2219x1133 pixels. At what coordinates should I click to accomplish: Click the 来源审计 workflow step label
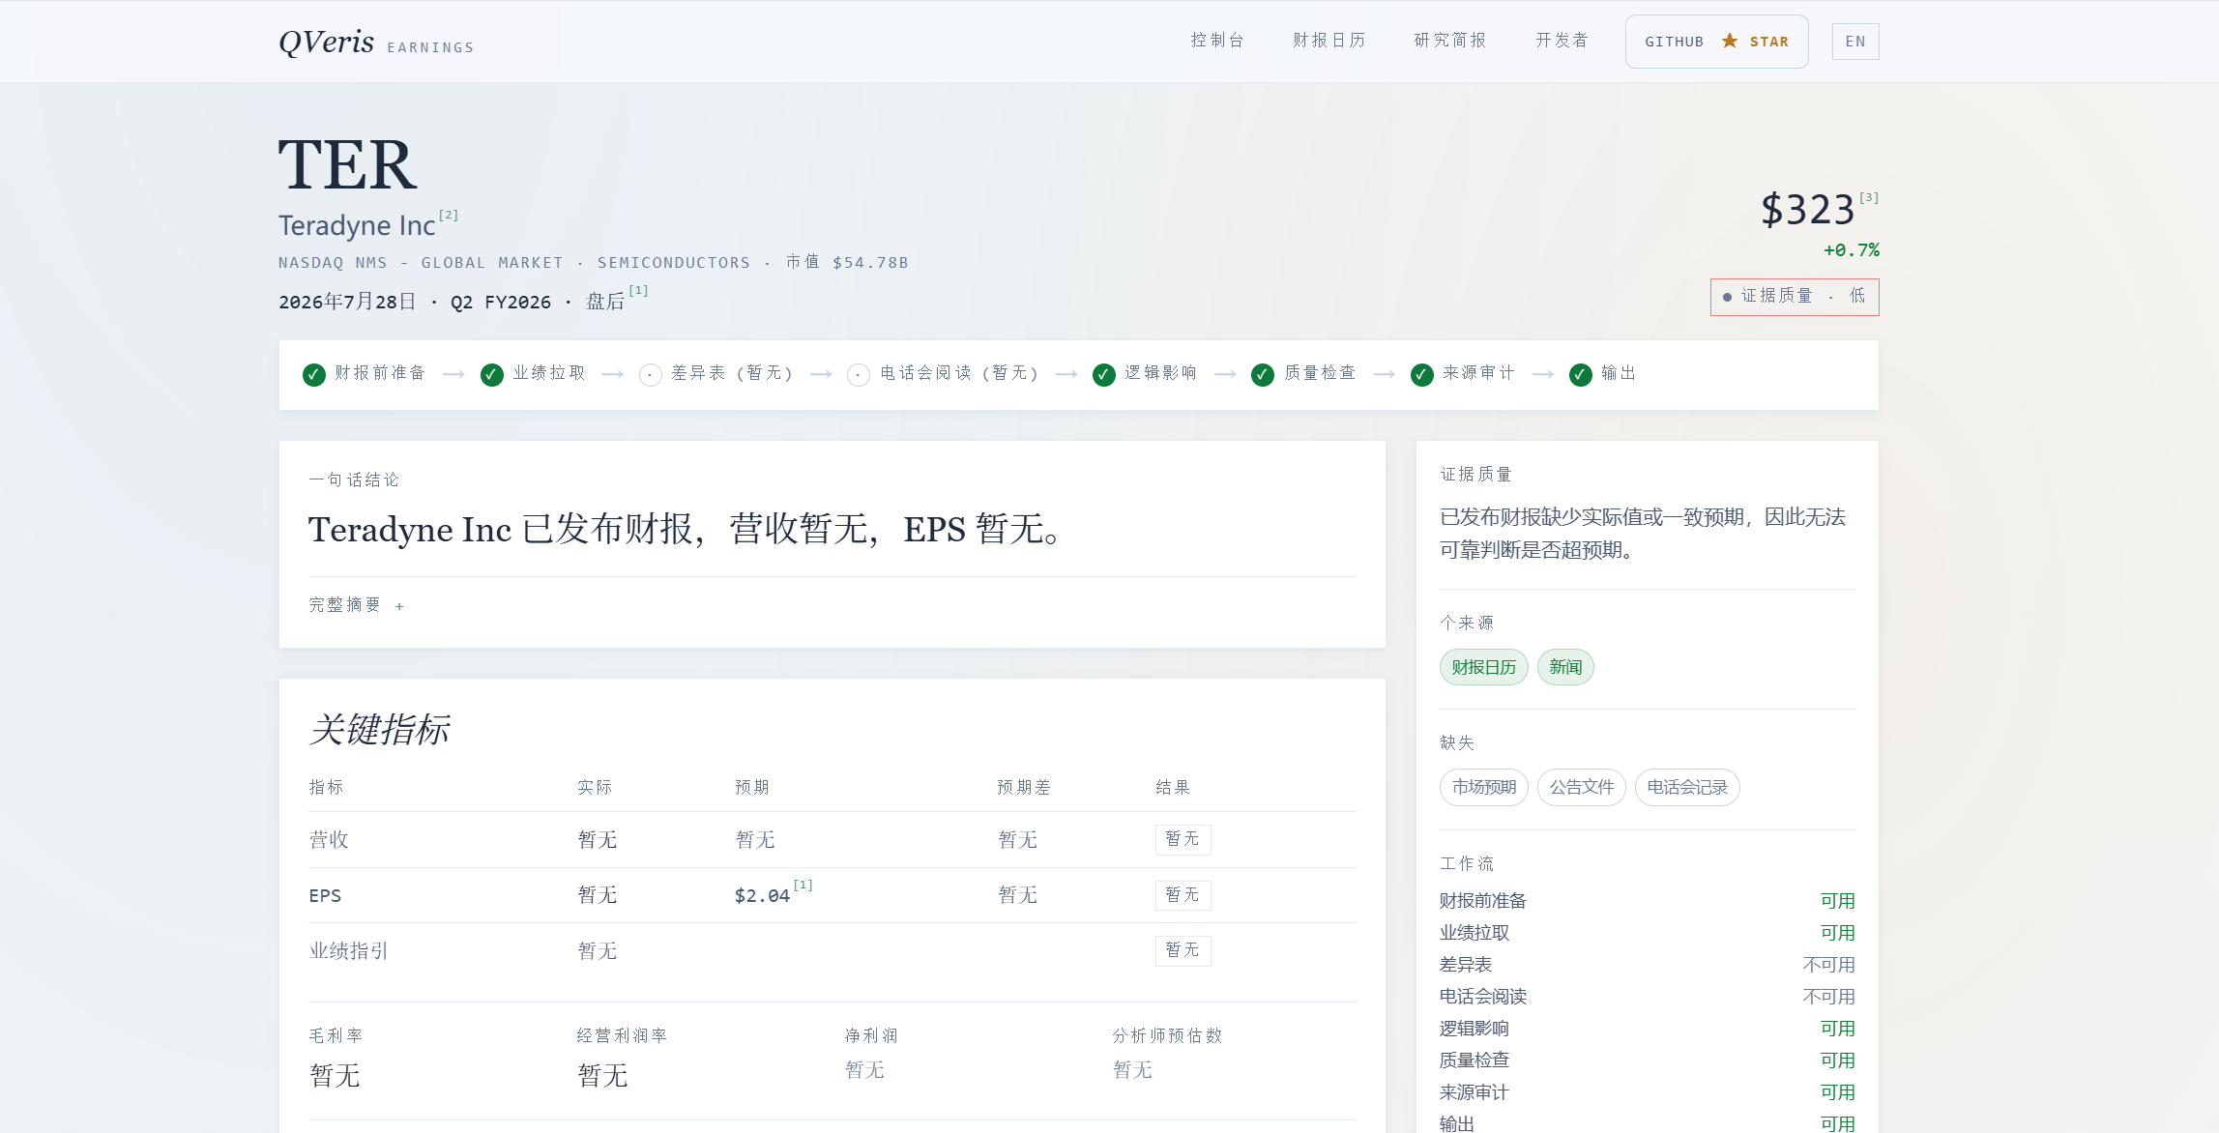pyautogui.click(x=1478, y=373)
